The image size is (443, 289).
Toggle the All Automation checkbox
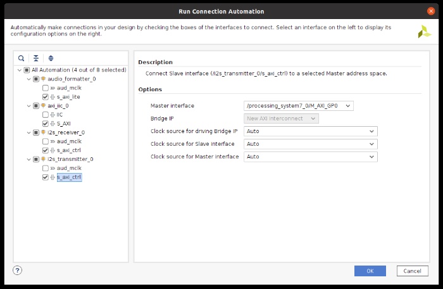click(27, 70)
